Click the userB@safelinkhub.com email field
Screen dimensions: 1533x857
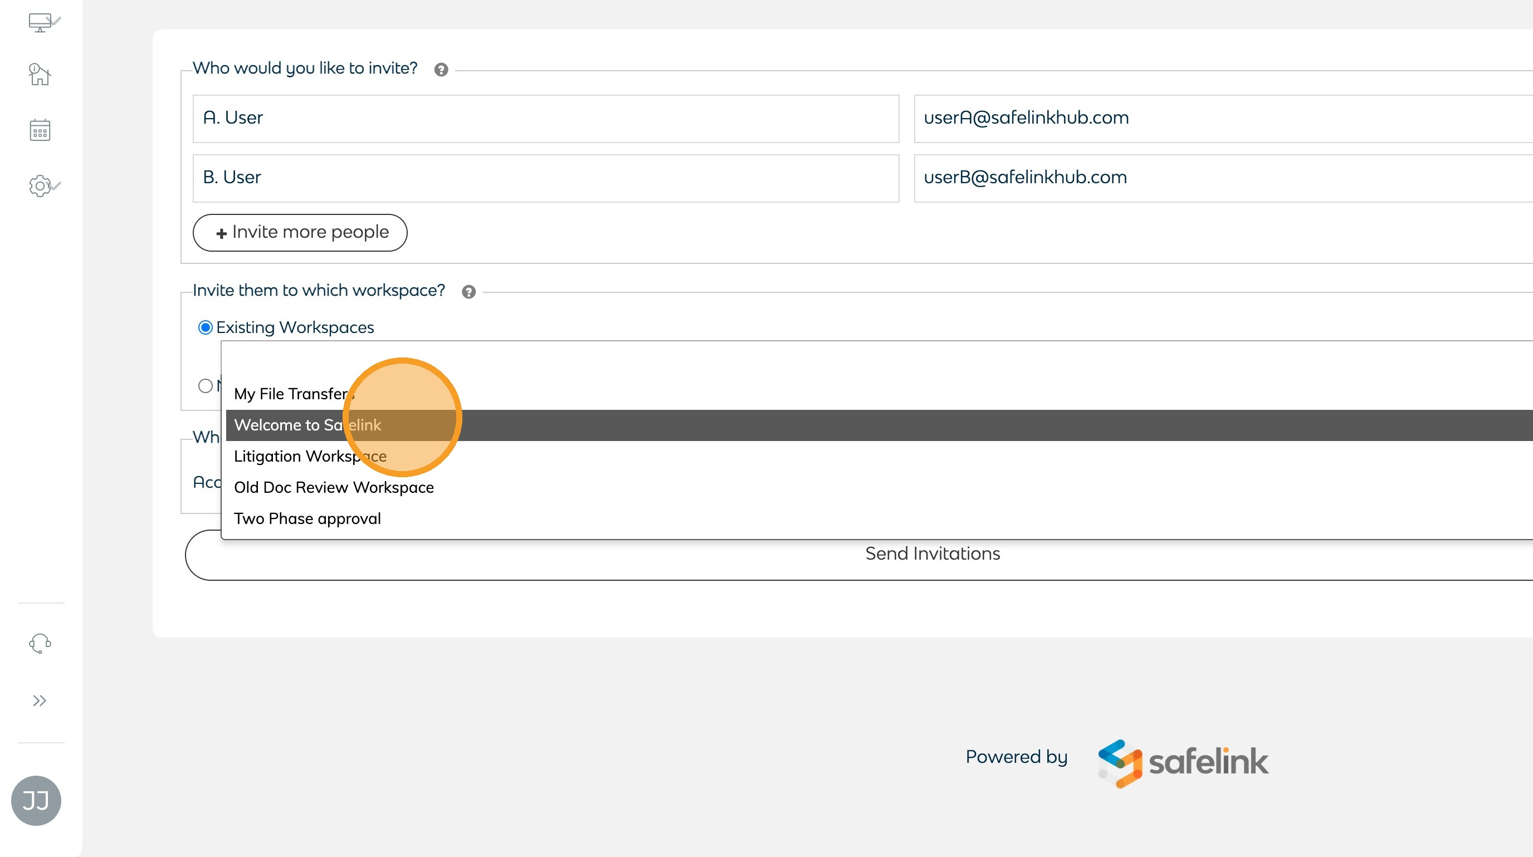tap(1220, 178)
